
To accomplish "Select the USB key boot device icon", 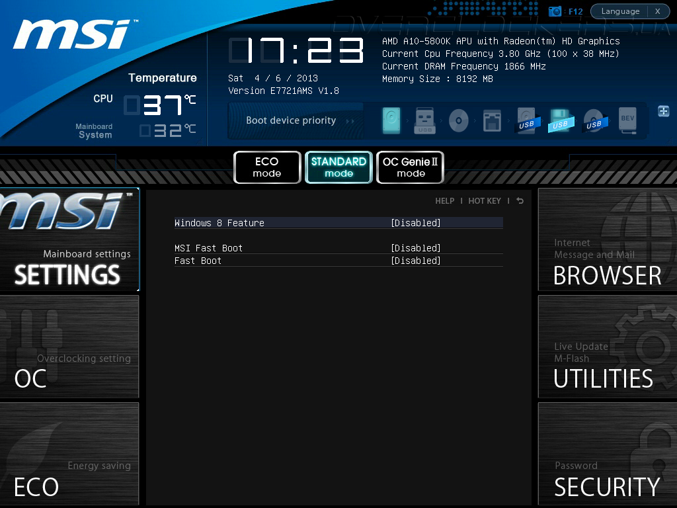I will click(425, 120).
